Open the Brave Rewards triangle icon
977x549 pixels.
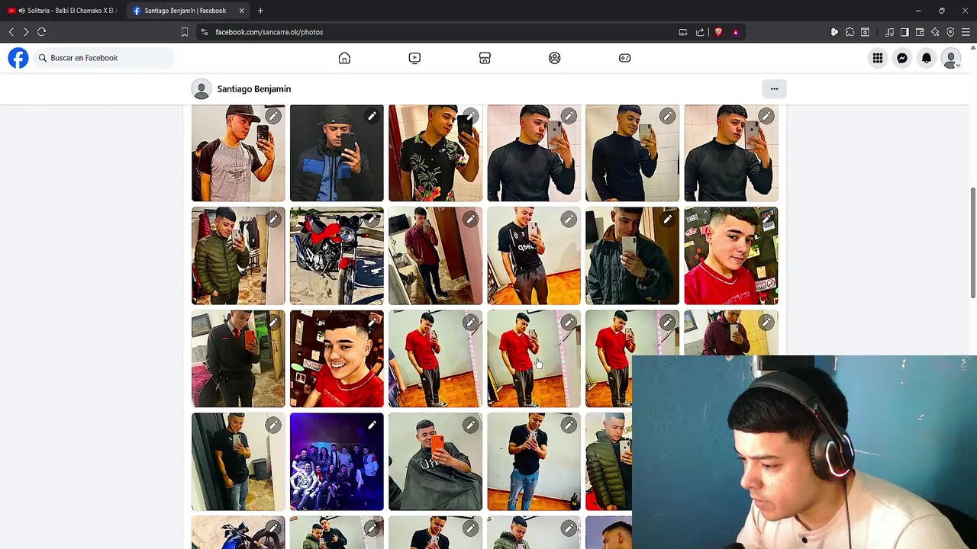pos(735,32)
